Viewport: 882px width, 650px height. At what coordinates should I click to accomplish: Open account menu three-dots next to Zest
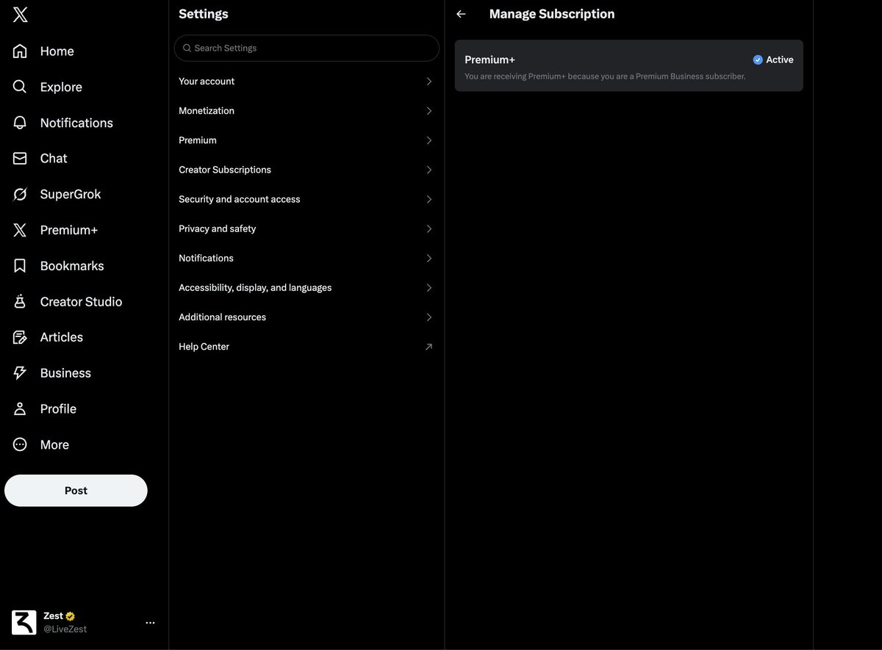point(150,622)
